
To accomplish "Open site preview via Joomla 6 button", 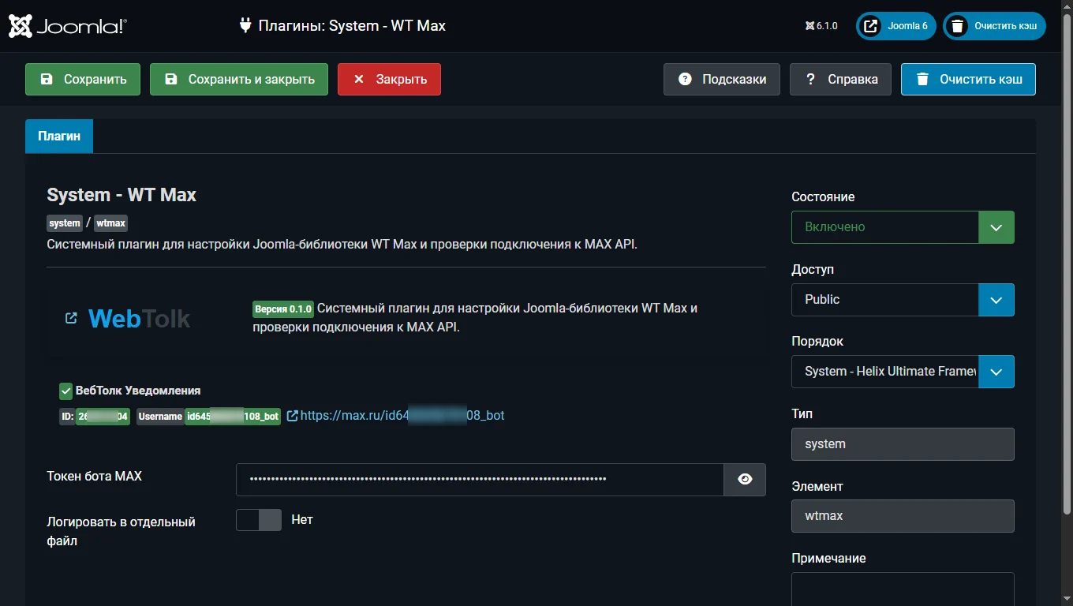I will [x=896, y=26].
